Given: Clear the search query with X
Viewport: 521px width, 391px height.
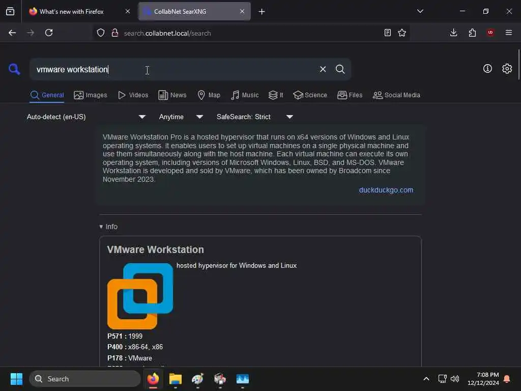Looking at the screenshot, I should pyautogui.click(x=323, y=69).
